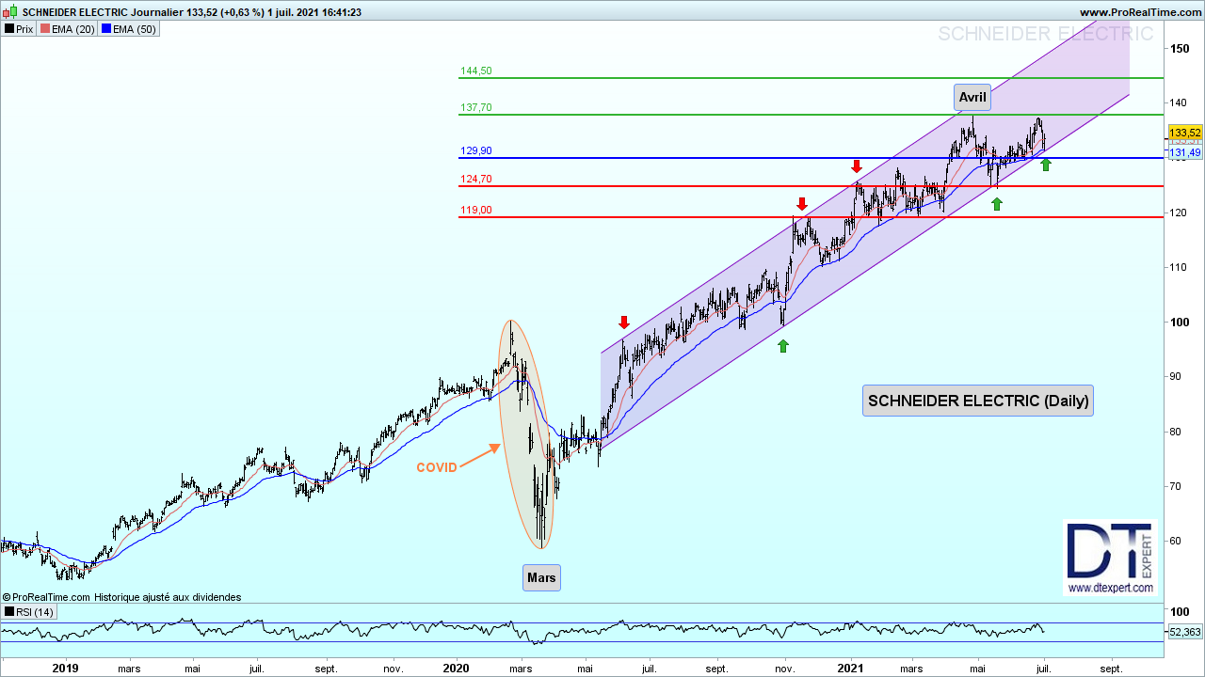The height and width of the screenshot is (677, 1205).
Task: Select the 124,70 support level label
Action: [x=475, y=179]
